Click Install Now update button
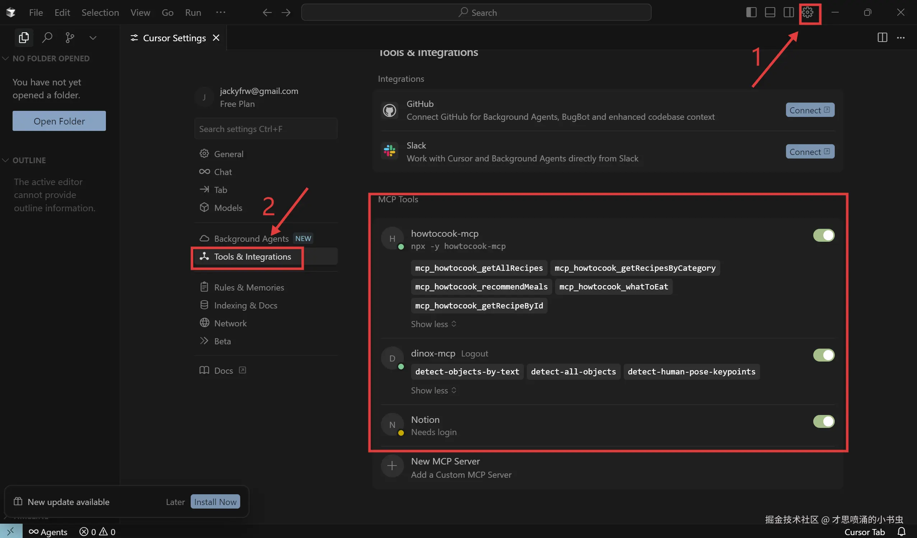The height and width of the screenshot is (538, 917). [x=215, y=502]
